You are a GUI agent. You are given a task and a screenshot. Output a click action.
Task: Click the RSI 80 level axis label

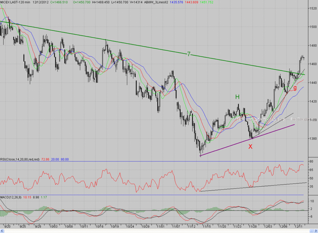point(311,162)
